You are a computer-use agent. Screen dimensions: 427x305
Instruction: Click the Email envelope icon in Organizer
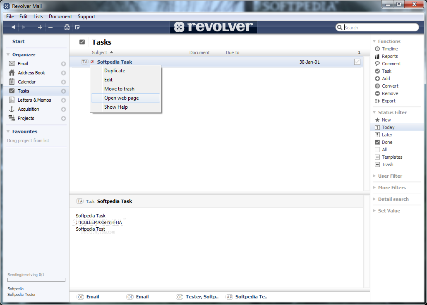click(12, 63)
